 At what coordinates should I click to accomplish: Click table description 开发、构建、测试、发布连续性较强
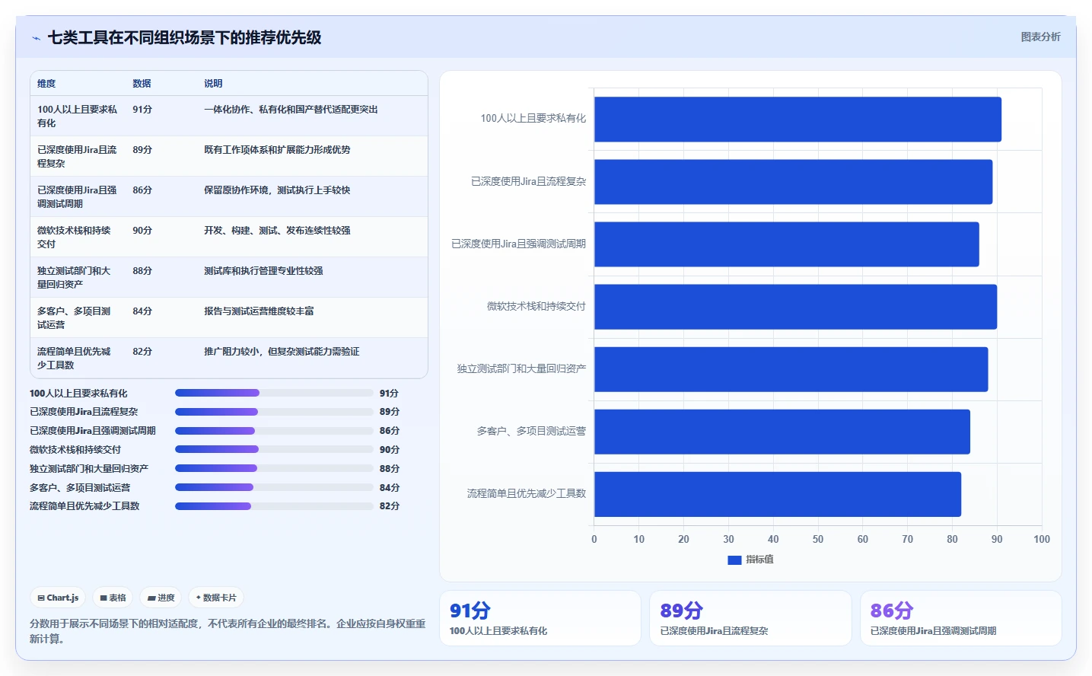[x=277, y=231]
